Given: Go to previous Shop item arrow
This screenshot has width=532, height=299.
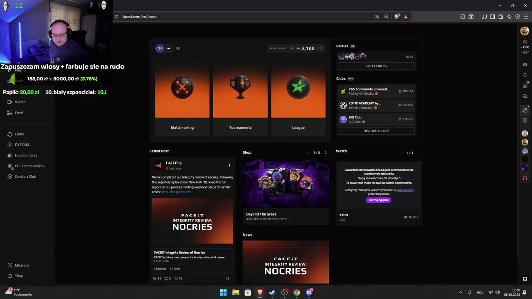Looking at the screenshot, I should pyautogui.click(x=308, y=152).
